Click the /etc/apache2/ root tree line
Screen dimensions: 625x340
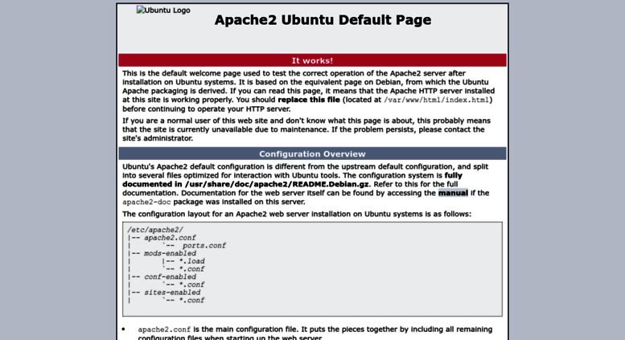(155, 230)
